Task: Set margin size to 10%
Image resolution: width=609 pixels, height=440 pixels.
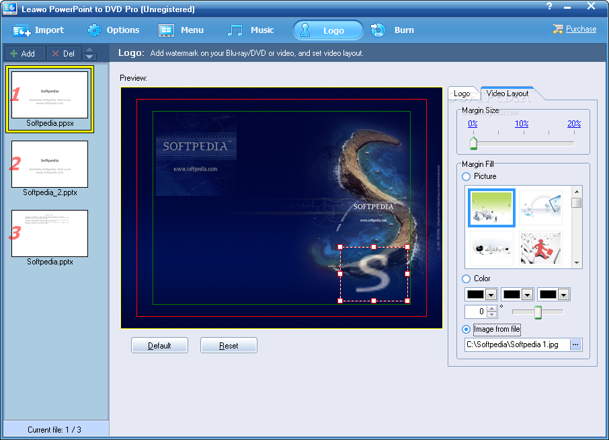Action: pyautogui.click(x=522, y=124)
